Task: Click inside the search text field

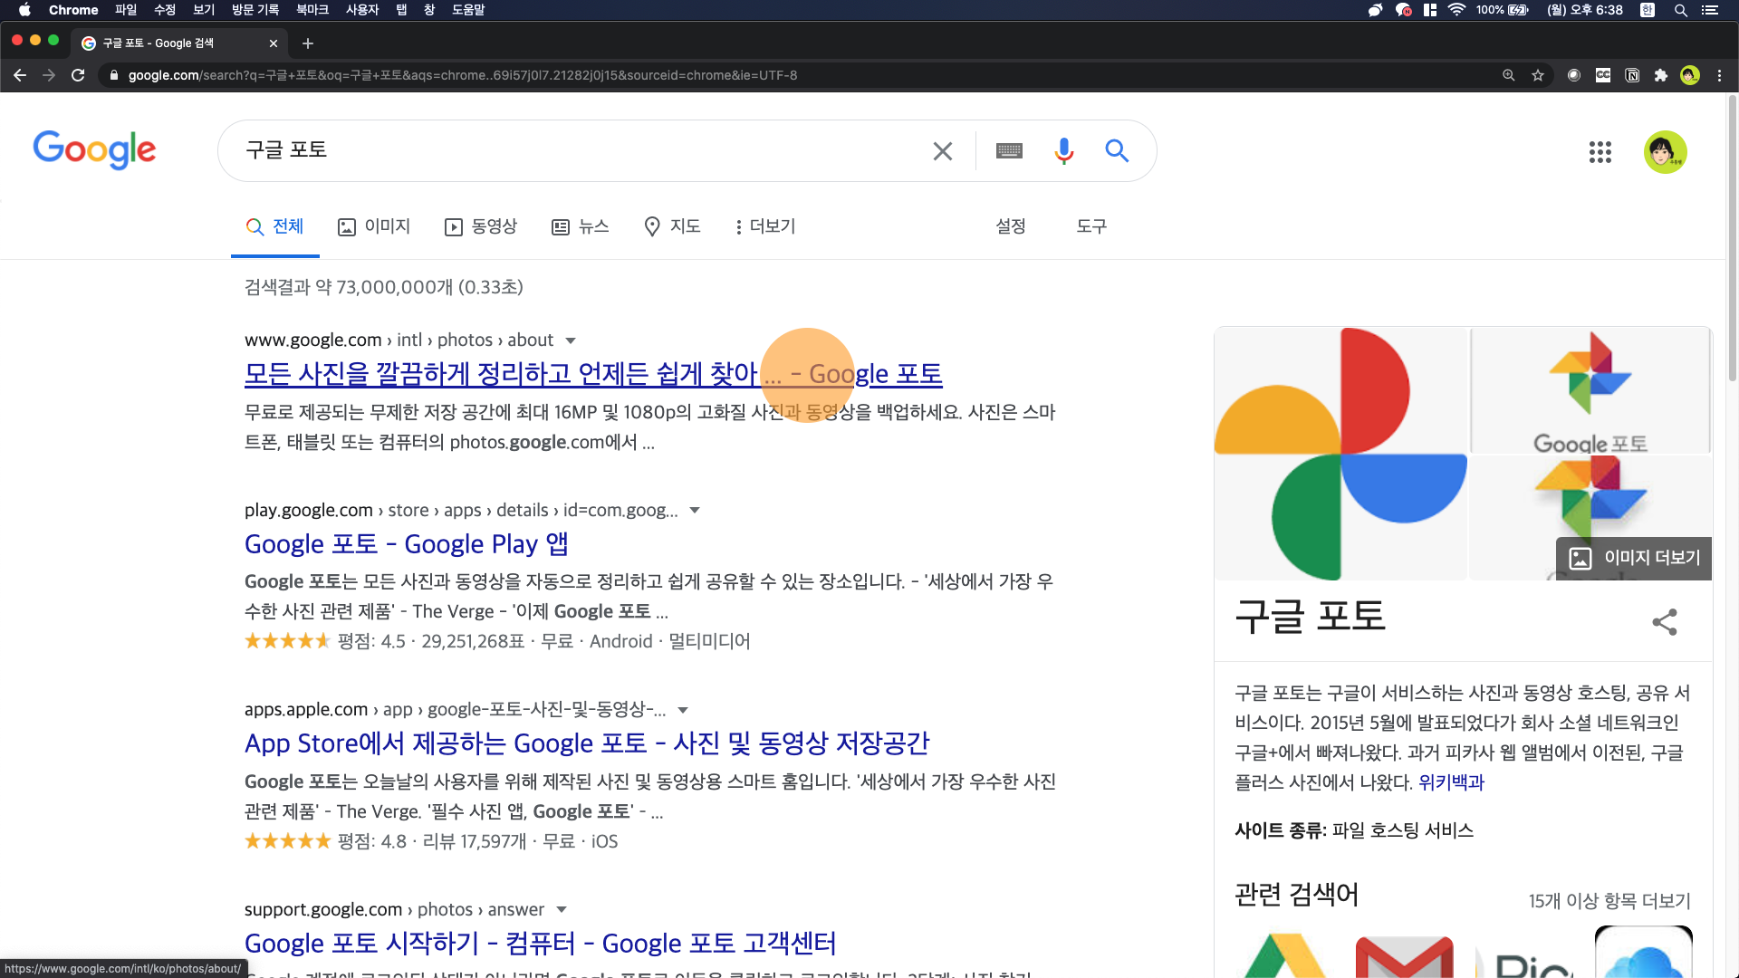Action: point(580,150)
